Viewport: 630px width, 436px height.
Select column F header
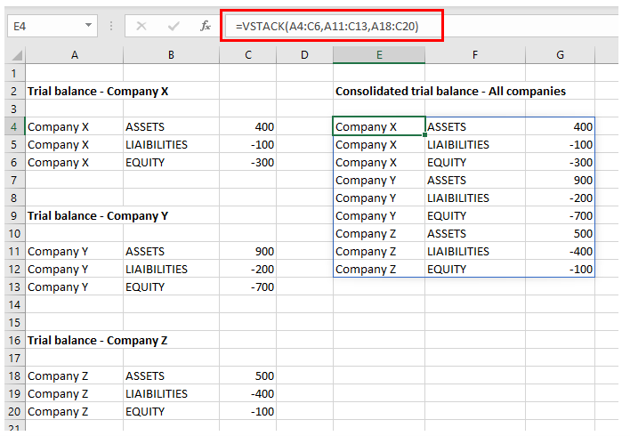tap(475, 55)
